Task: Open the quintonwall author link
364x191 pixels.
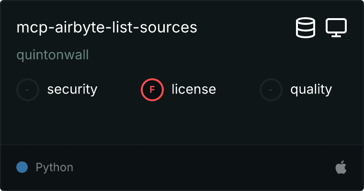Action: (53, 55)
